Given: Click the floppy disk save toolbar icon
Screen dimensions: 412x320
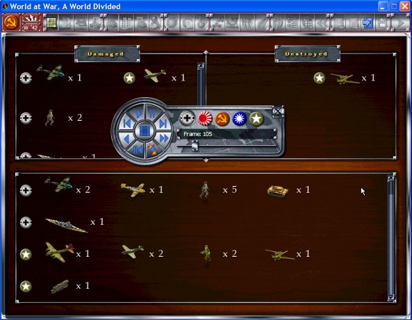Looking at the screenshot, I should coord(383,23).
